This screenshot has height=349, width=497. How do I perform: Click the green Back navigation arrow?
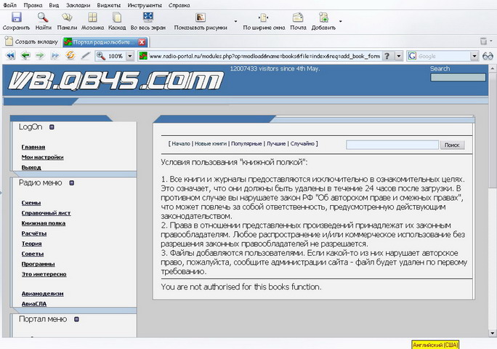click(x=25, y=55)
